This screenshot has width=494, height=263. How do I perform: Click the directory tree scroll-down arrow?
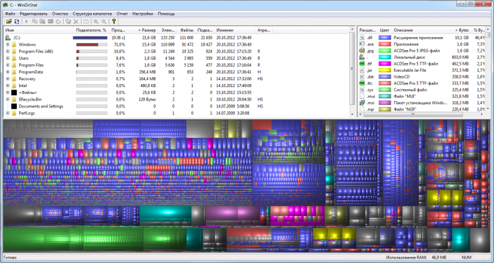pos(352,115)
